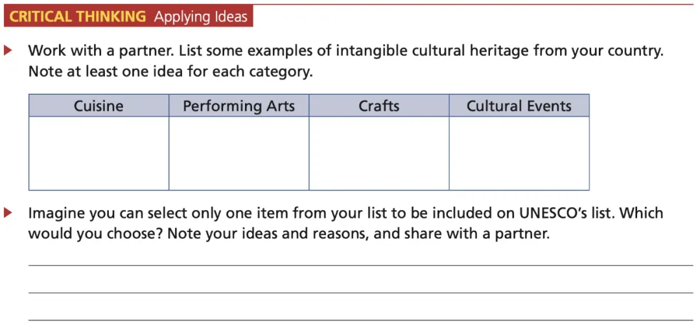700x326 pixels.
Task: Click the second red triangle bullet
Action: [x=7, y=213]
